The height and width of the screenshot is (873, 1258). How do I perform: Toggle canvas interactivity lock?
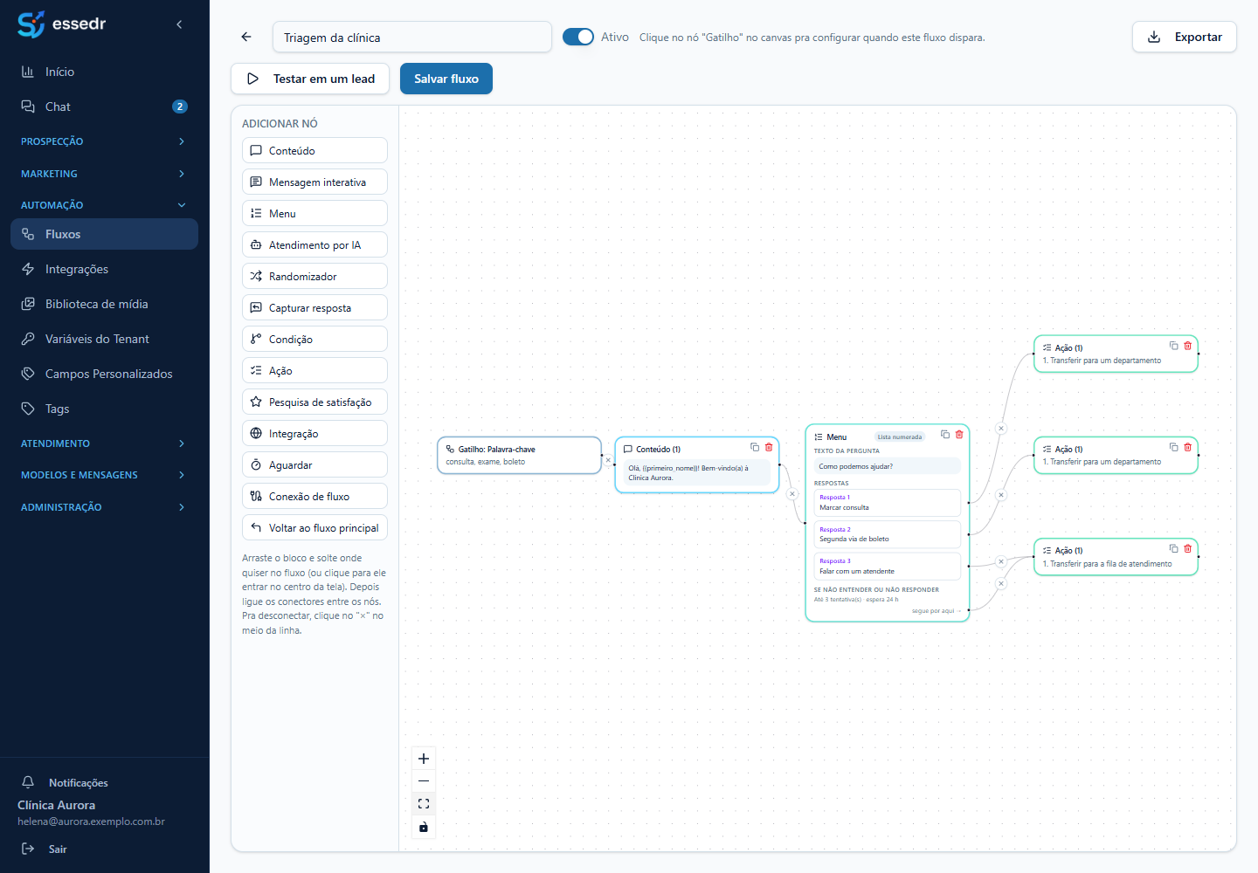424,827
